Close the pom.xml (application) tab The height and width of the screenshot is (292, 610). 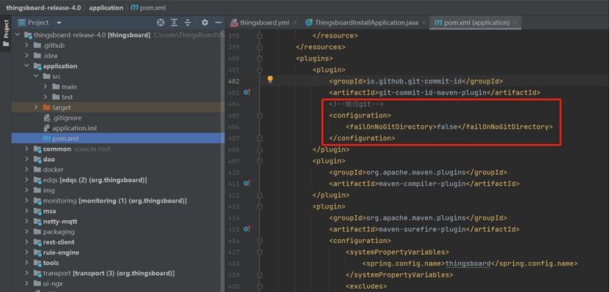515,23
